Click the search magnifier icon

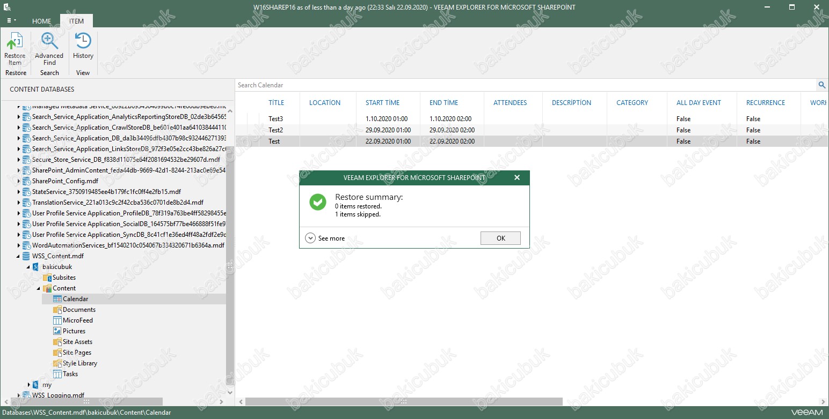point(821,85)
